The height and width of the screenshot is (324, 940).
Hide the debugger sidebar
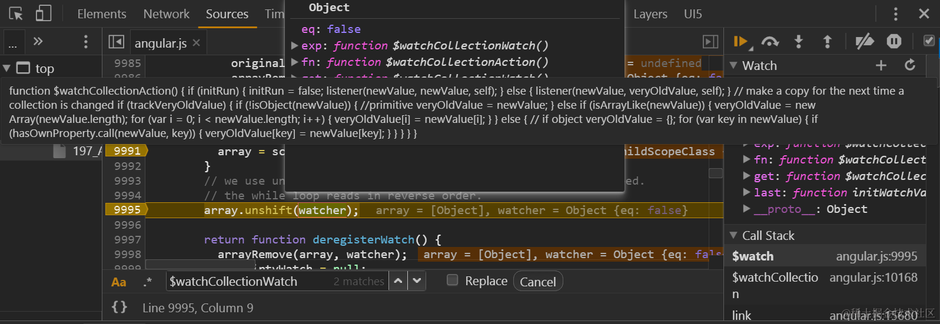click(x=710, y=42)
